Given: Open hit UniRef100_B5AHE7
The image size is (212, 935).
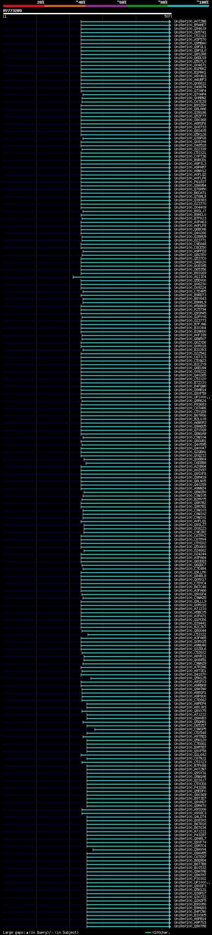Looking at the screenshot, I should click(x=190, y=26).
